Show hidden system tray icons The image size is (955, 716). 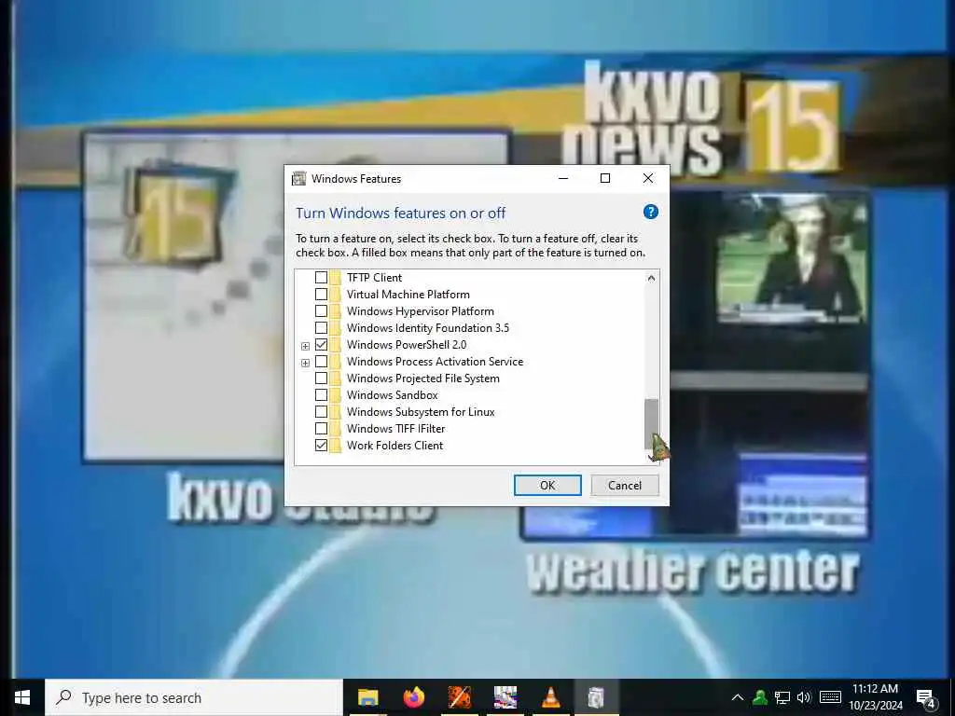pos(737,697)
